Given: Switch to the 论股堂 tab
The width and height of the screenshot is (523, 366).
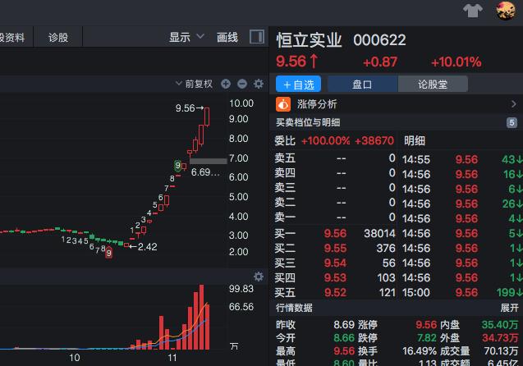Looking at the screenshot, I should click(x=433, y=84).
